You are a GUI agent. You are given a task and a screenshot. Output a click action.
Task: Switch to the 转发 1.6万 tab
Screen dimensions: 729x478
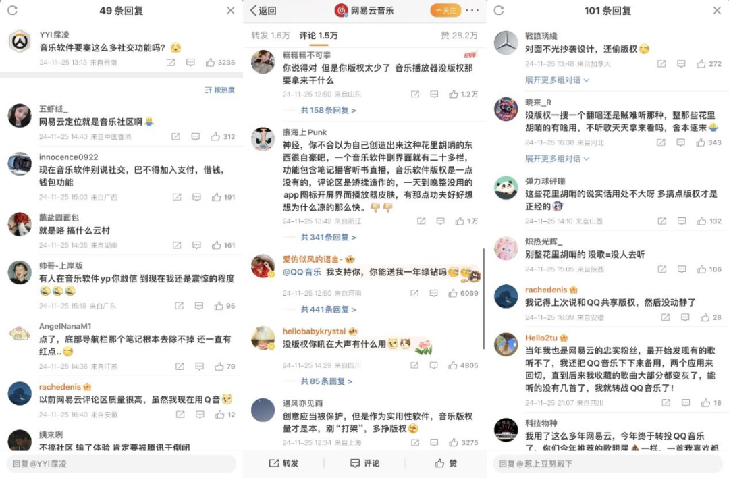click(271, 35)
